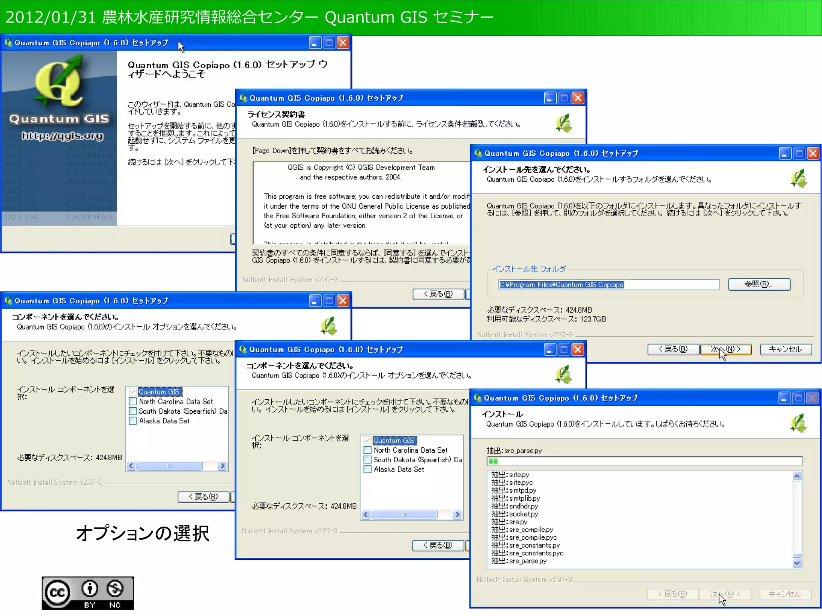This screenshot has height=616, width=822.
Task: Check South Dakota (Spearfish) in the center components window
Action: pyautogui.click(x=368, y=459)
